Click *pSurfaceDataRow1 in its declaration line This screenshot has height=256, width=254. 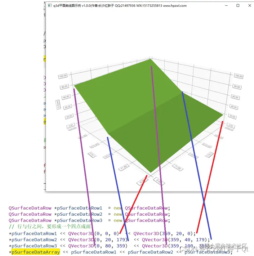click(78, 208)
